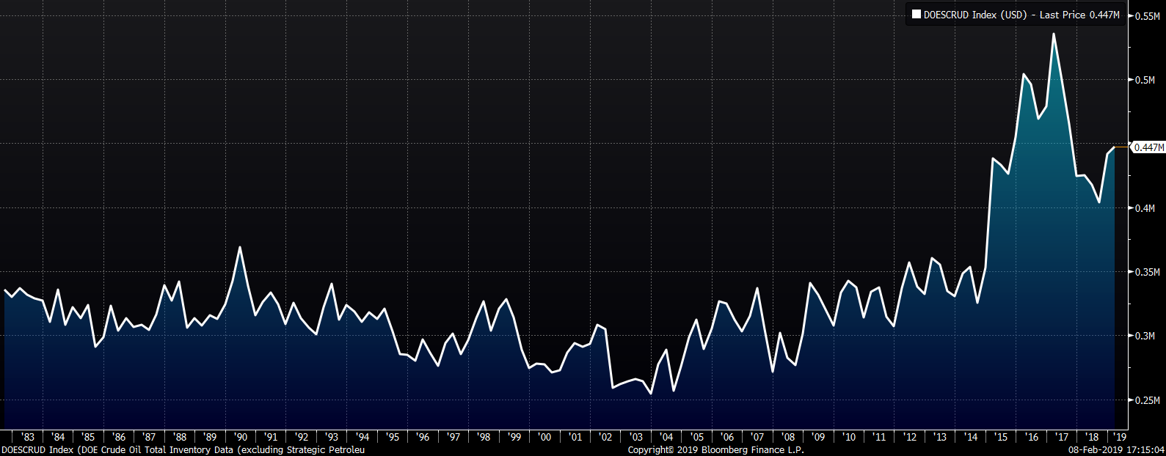Click the 0.55M y-axis label

coord(1147,15)
